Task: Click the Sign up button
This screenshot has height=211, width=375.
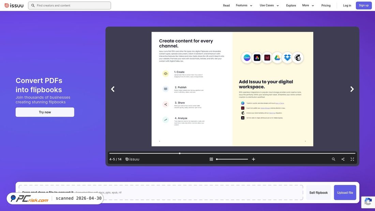Action: pos(364,5)
